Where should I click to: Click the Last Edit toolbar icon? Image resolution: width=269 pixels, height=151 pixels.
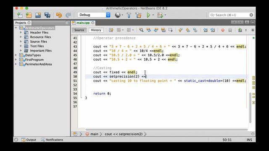click(111, 30)
